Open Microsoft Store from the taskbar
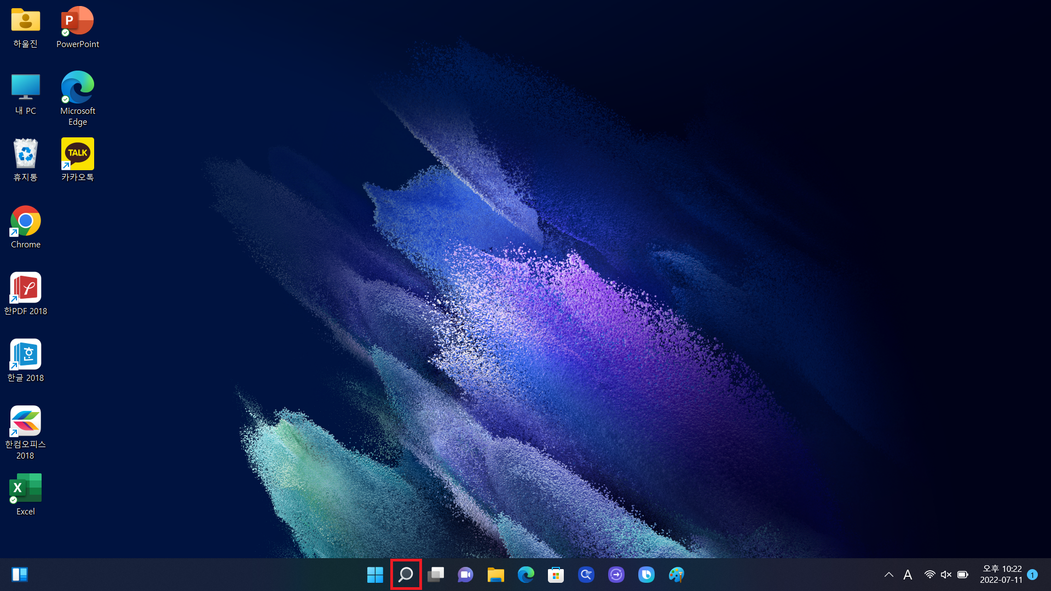The height and width of the screenshot is (591, 1051). click(x=556, y=575)
